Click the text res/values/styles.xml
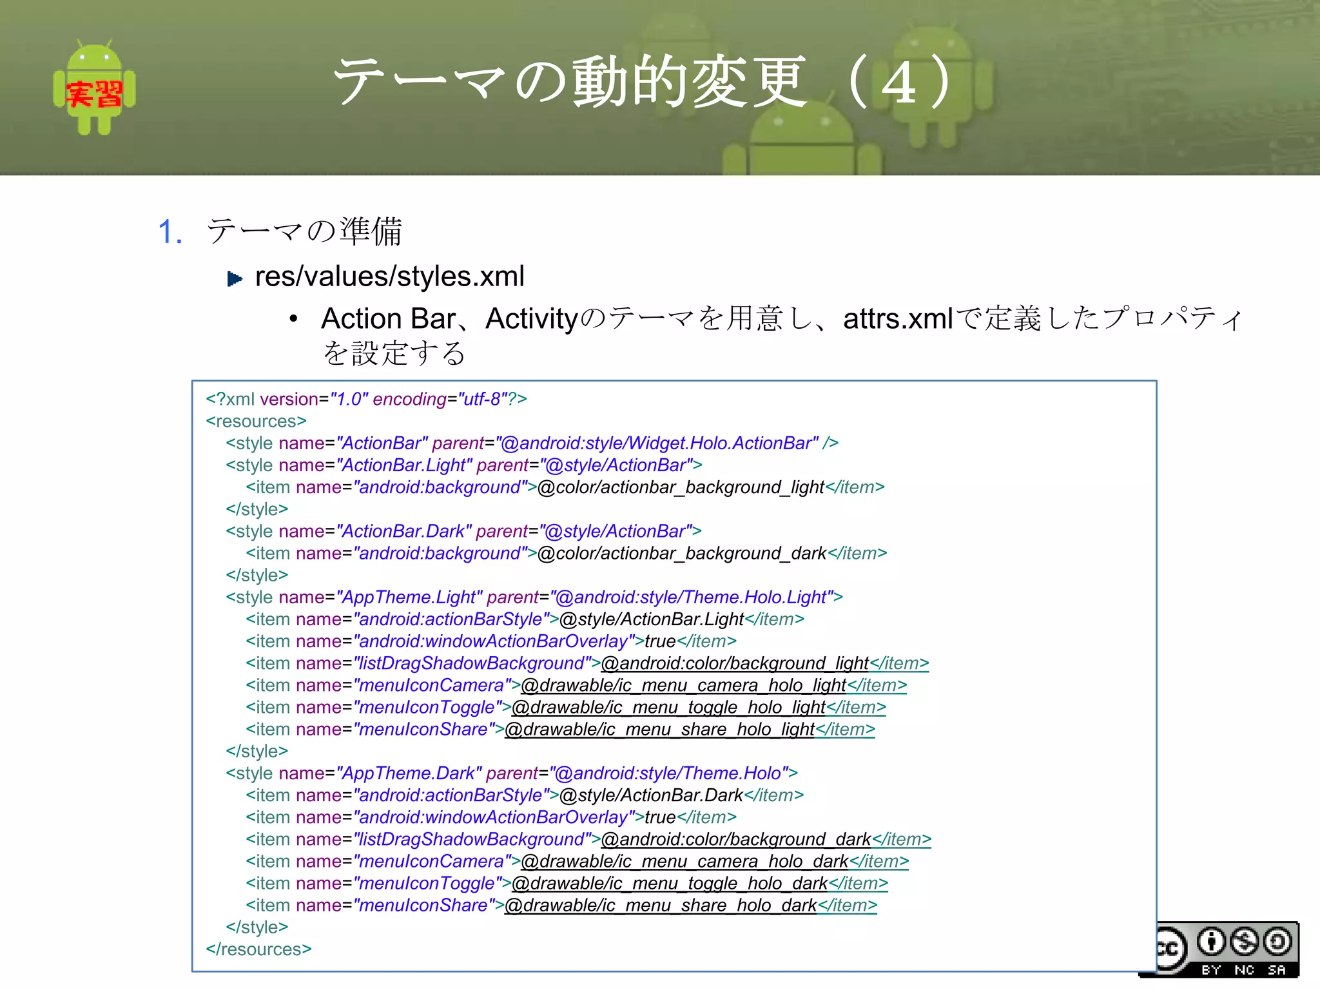Viewport: 1320px width, 990px height. [390, 277]
